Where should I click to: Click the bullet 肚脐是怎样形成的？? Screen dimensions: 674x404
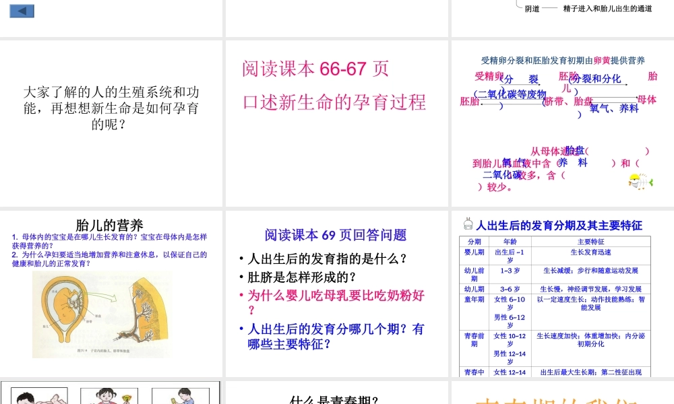click(x=301, y=277)
